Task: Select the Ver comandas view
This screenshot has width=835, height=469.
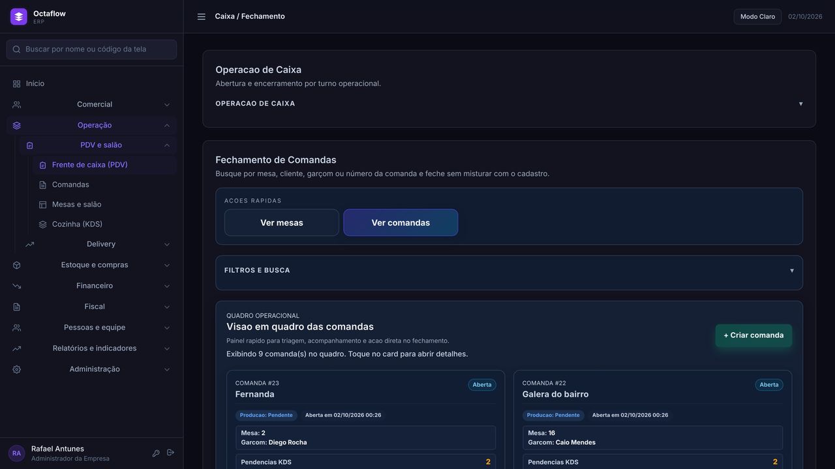Action: tap(401, 223)
